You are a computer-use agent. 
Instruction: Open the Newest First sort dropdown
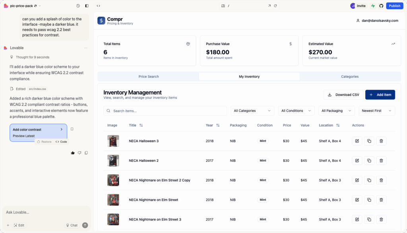coord(376,111)
